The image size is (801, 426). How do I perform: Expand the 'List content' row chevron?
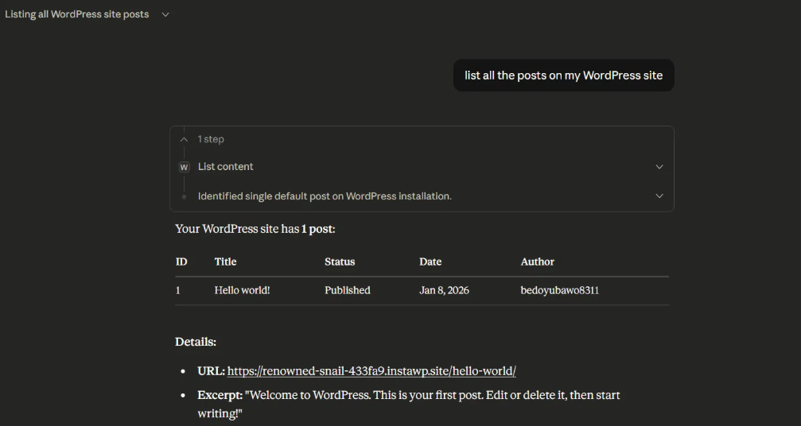pyautogui.click(x=659, y=167)
